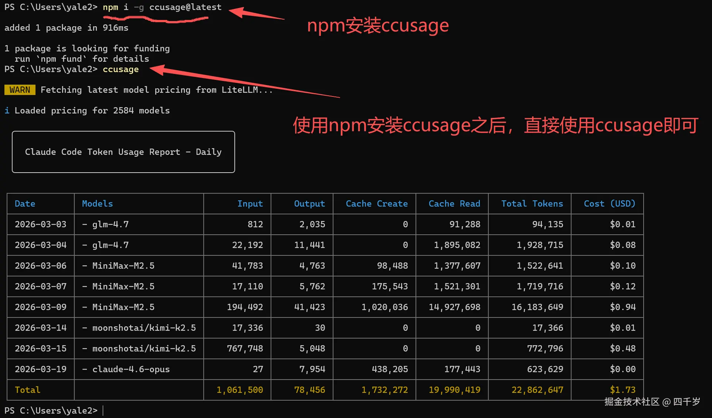712x418 pixels.
Task: Click the npm keyword in the install command
Action: pyautogui.click(x=111, y=7)
